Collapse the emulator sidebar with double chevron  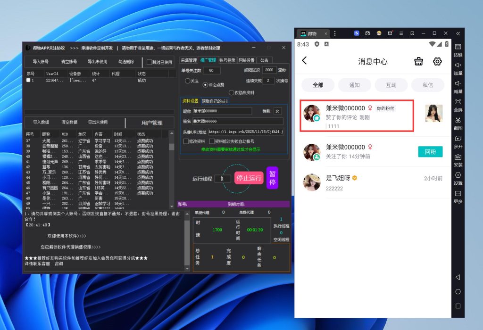point(458,33)
